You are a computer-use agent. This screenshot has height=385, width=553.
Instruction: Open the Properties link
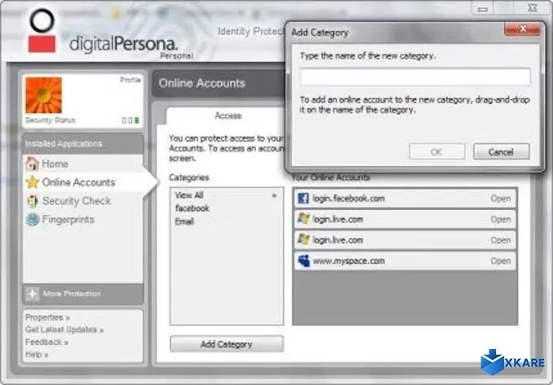[x=48, y=317]
